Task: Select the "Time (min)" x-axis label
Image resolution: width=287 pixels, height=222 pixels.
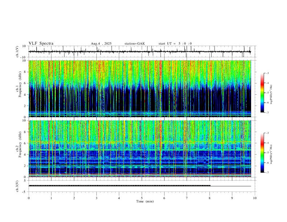Action: (145, 201)
